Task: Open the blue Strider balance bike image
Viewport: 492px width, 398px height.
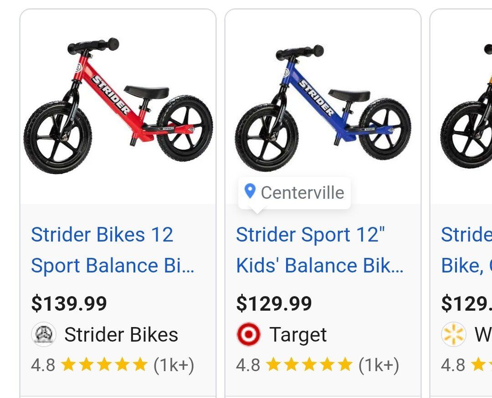Action: [x=323, y=107]
